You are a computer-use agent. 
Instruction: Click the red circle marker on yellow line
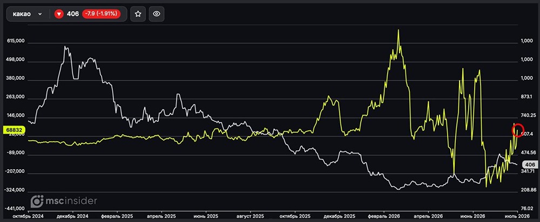pos(518,130)
